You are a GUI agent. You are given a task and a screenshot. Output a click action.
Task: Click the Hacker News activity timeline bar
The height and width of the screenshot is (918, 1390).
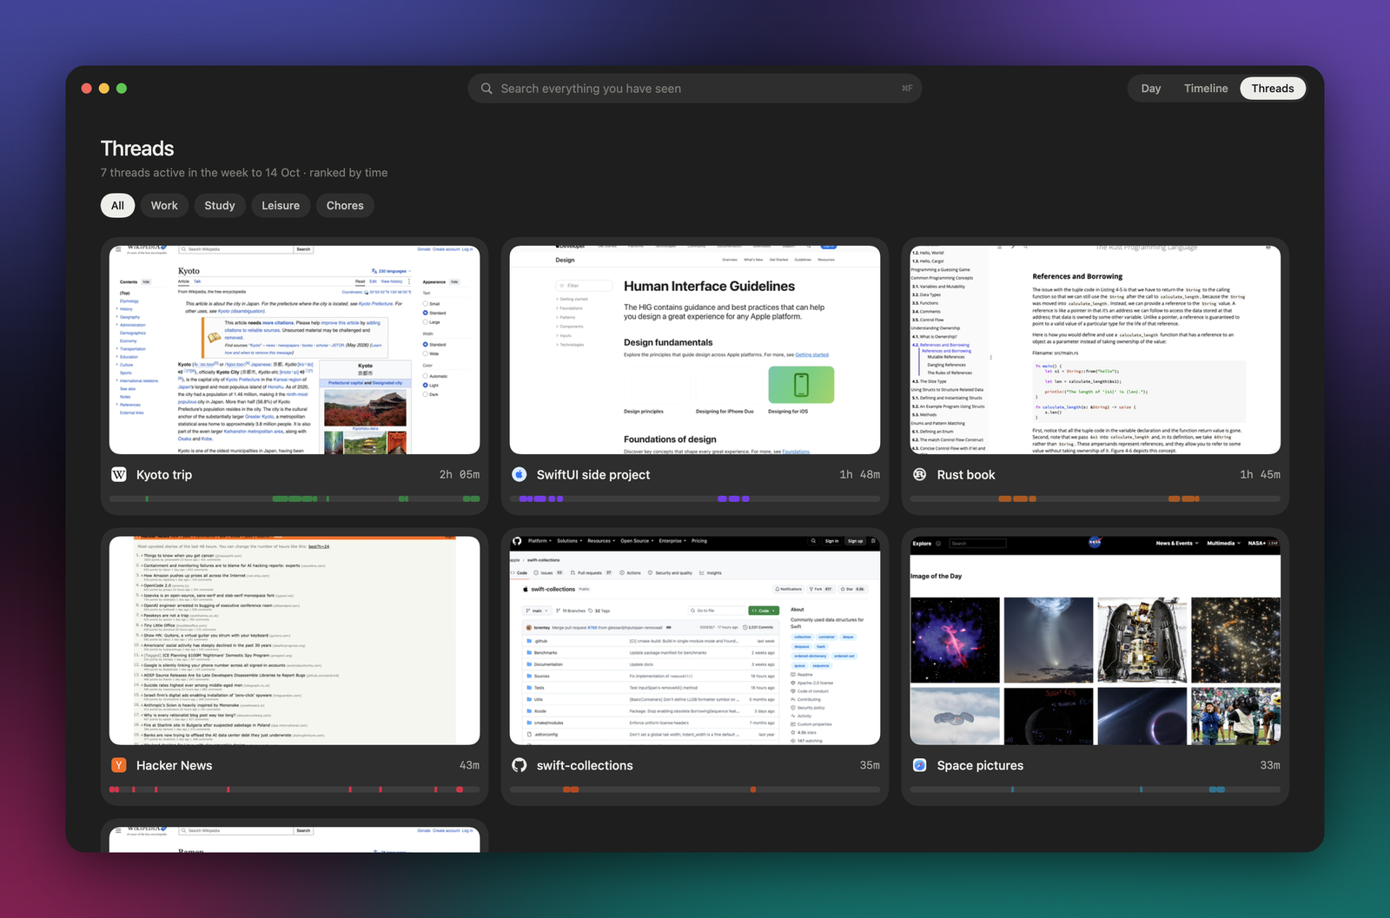[x=295, y=789]
